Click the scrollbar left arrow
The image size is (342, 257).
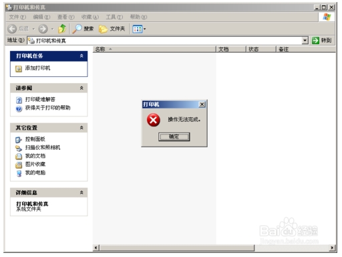(96, 248)
